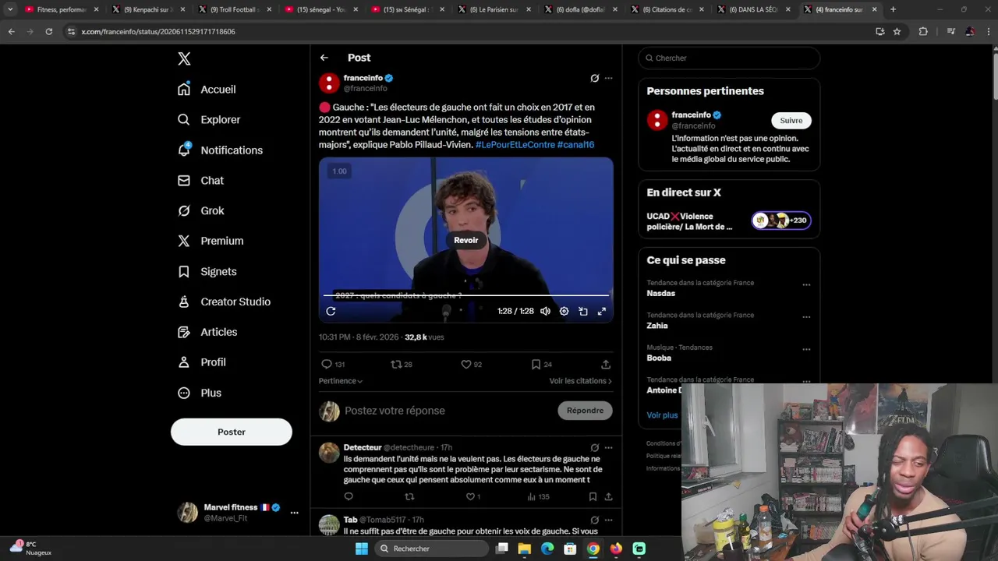Image resolution: width=998 pixels, height=561 pixels.
Task: Click the Répondre button
Action: pyautogui.click(x=585, y=411)
